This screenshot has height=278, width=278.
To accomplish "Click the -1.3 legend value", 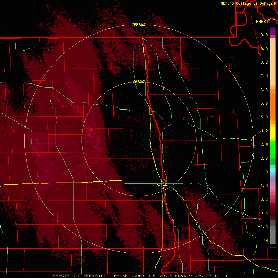I will click(263, 227).
